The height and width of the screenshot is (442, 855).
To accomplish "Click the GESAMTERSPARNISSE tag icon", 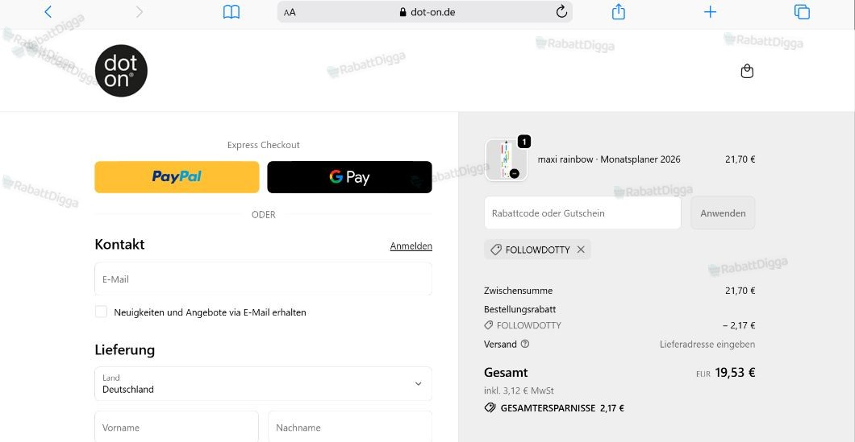I will 490,407.
